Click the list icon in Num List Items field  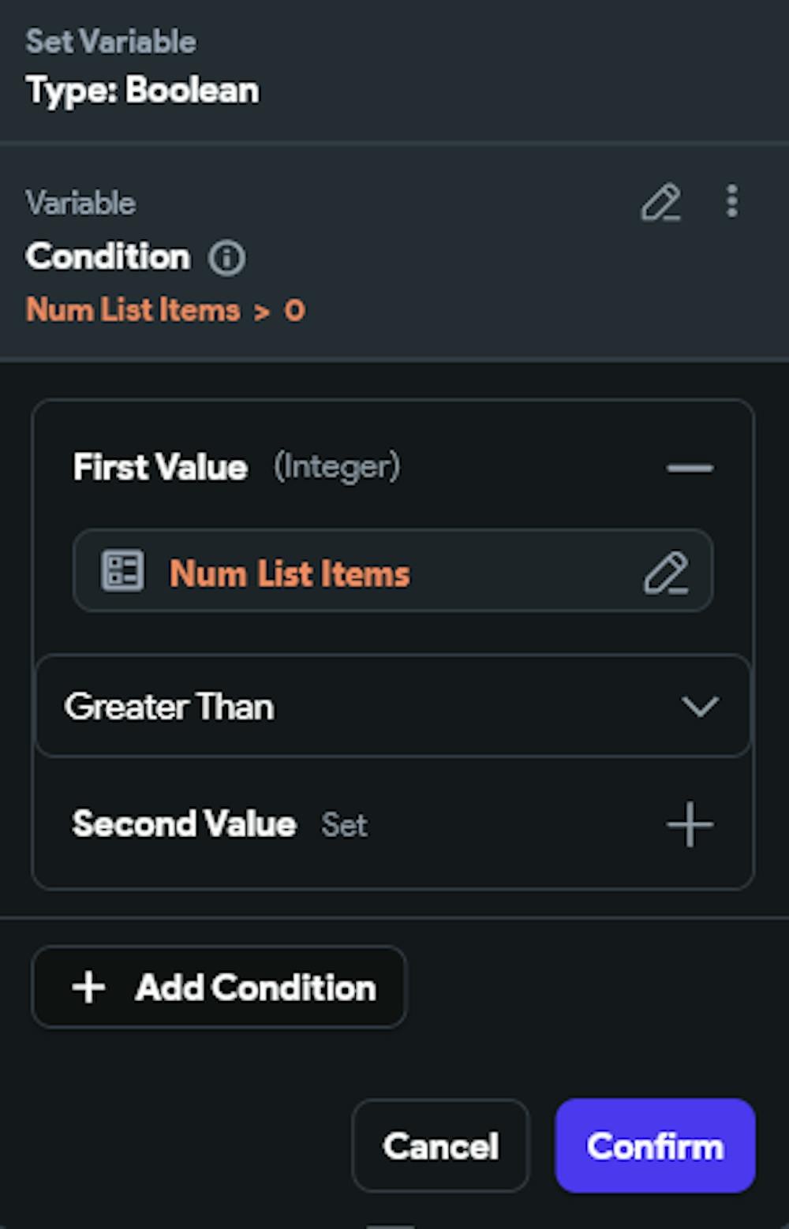(122, 570)
